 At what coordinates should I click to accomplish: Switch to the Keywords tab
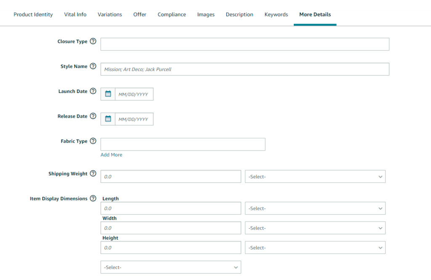coord(276,14)
